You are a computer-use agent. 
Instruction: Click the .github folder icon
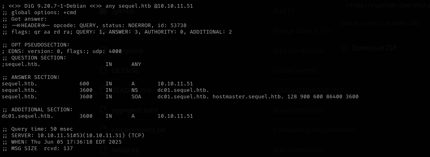103,11
